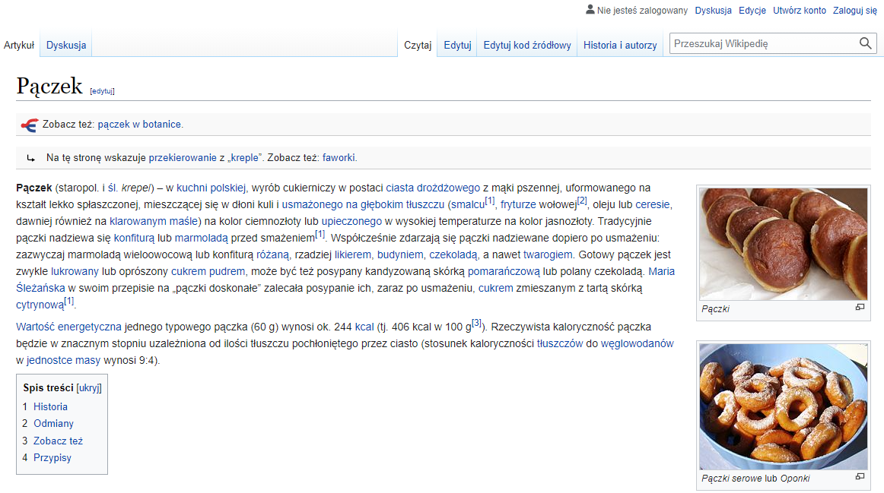884x493 pixels.
Task: Click the edytuj link beside the title
Action: coord(102,91)
